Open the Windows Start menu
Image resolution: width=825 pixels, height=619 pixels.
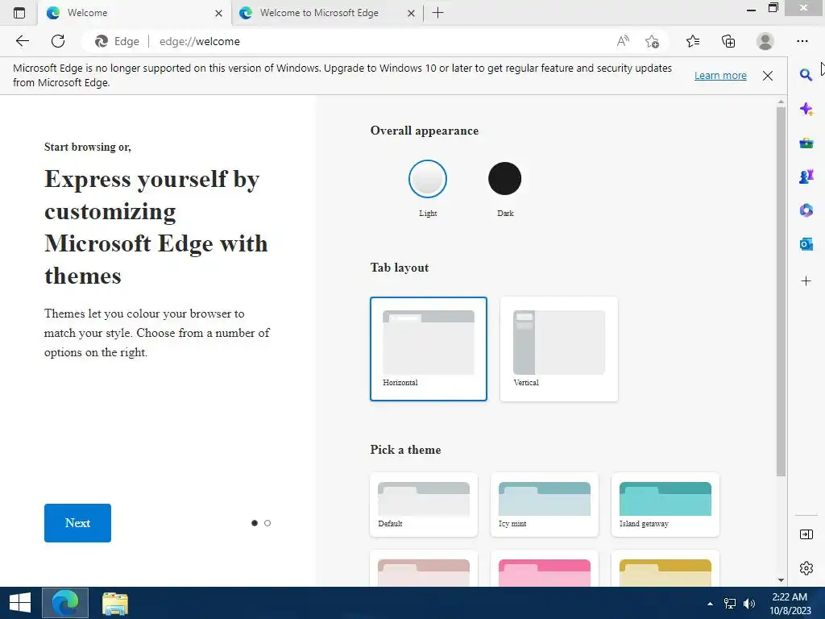[x=20, y=603]
